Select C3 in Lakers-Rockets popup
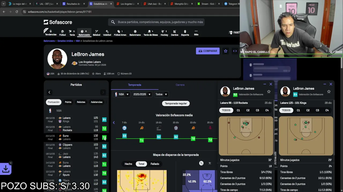 pyautogui.click(x=257, y=110)
